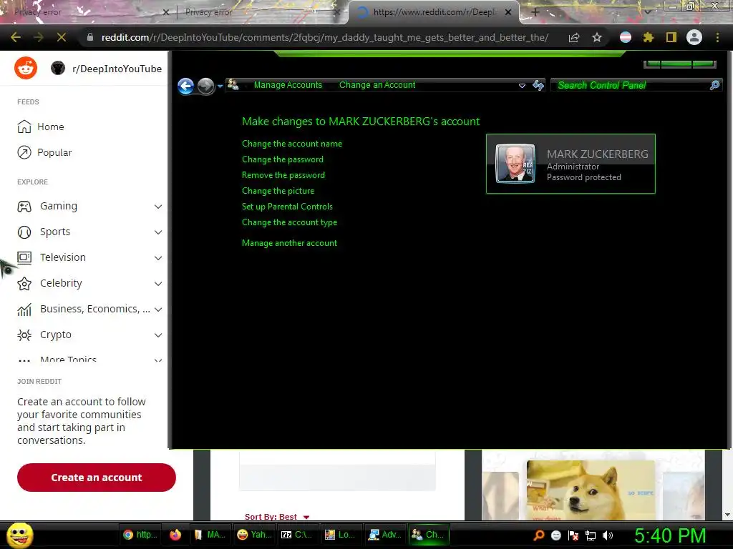Viewport: 733px width, 549px height.
Task: Expand the Celebrity topic chevron
Action: coord(158,283)
